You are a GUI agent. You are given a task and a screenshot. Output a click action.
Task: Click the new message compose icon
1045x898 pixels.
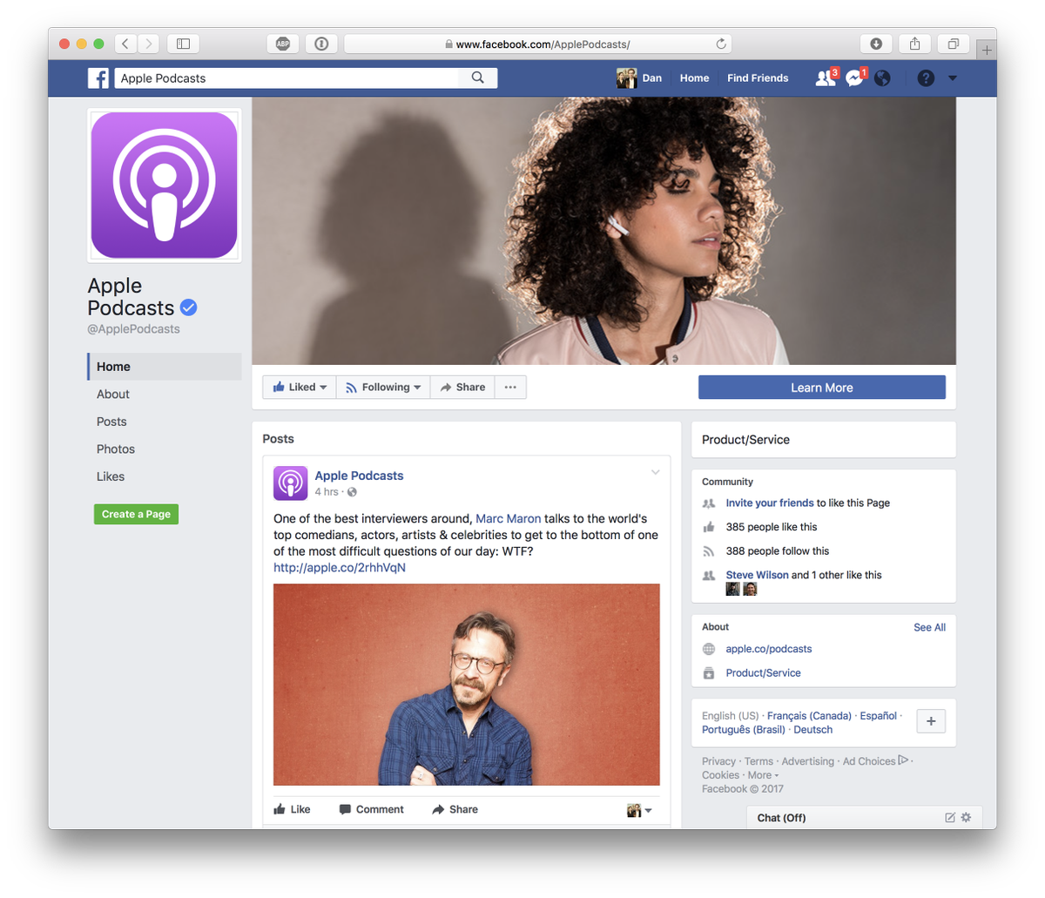click(950, 817)
